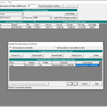Select the TR 5 column header
This screenshot has height=107, width=107.
[x=40, y=25]
